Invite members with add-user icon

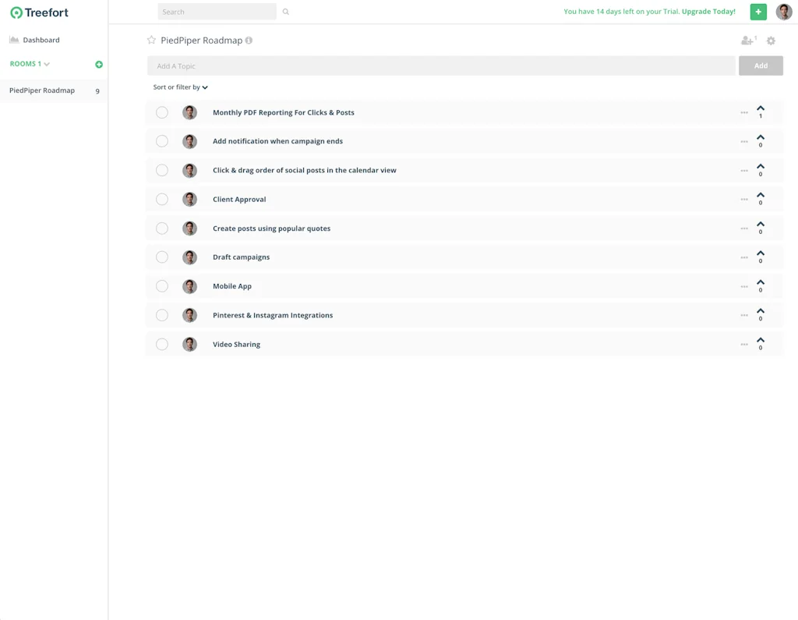pyautogui.click(x=748, y=41)
